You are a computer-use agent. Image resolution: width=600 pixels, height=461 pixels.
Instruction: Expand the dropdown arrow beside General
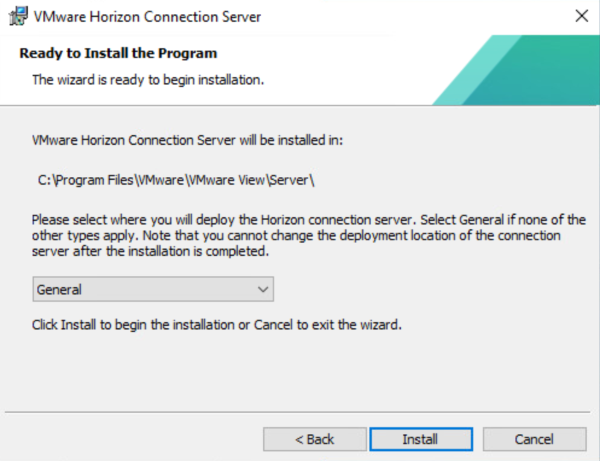(262, 290)
